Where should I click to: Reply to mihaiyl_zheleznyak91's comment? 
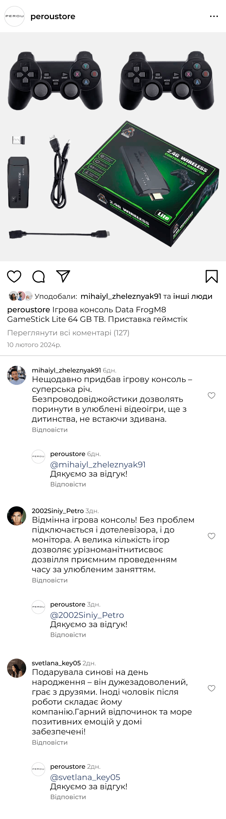coord(50,430)
